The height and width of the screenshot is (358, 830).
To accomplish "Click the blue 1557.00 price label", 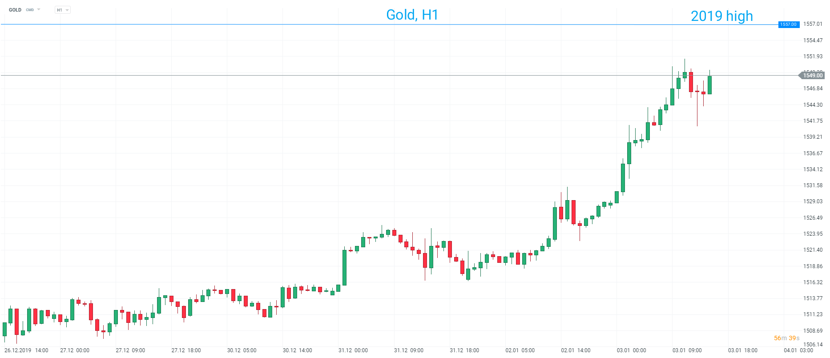I will pyautogui.click(x=788, y=24).
